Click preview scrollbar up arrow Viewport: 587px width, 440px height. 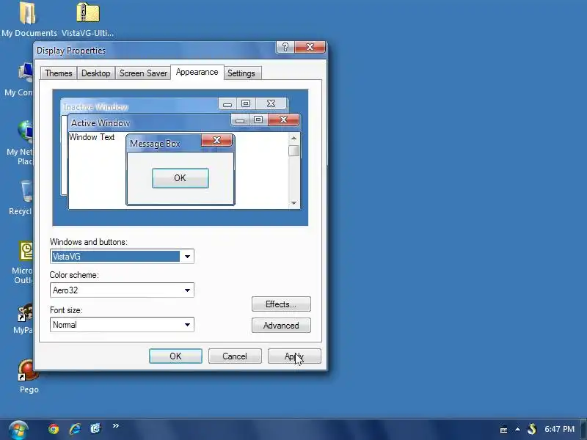294,138
